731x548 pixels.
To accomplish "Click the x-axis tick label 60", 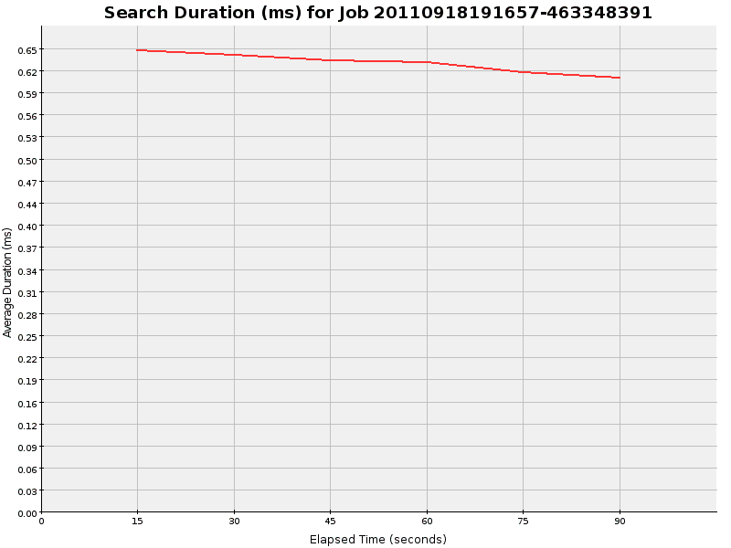I will (427, 522).
